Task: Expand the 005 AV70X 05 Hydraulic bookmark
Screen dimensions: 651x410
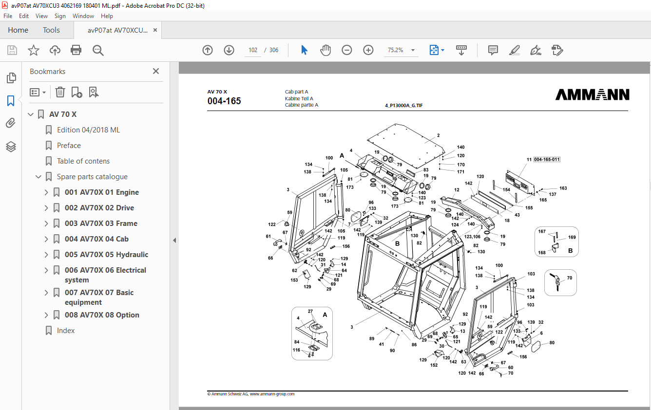Action: pyautogui.click(x=47, y=255)
